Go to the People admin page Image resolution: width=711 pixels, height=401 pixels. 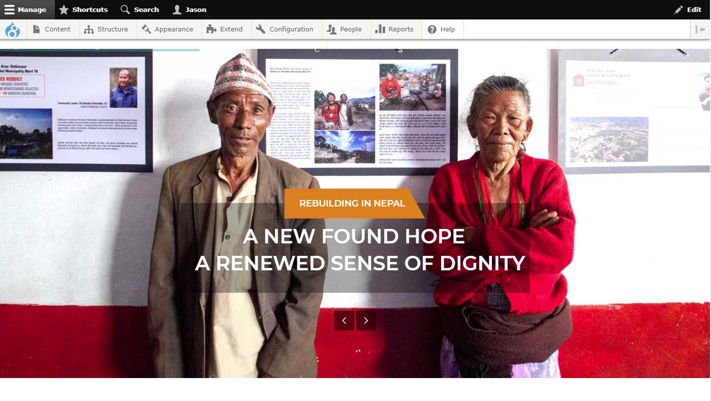344,29
